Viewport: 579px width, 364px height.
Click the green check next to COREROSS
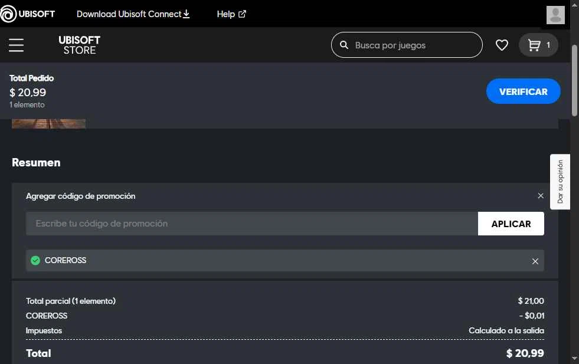click(35, 260)
